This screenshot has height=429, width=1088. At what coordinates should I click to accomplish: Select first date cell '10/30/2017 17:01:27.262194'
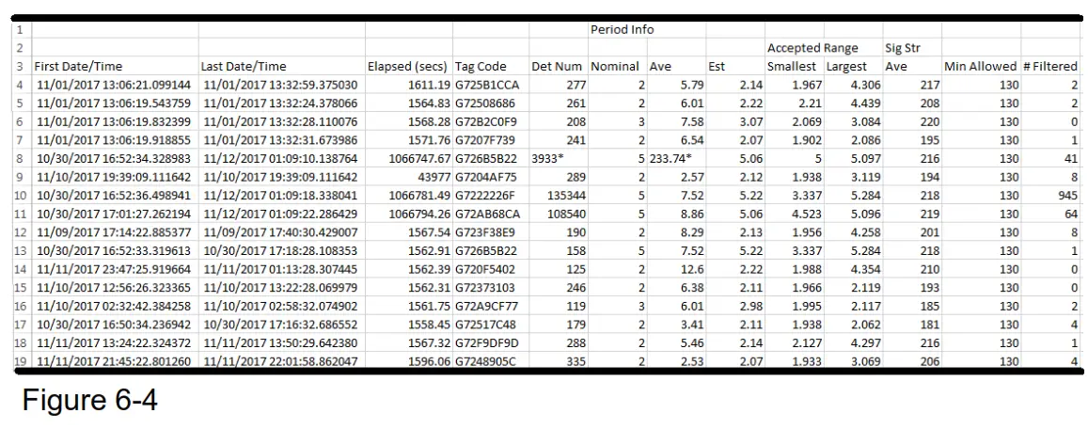(x=115, y=214)
